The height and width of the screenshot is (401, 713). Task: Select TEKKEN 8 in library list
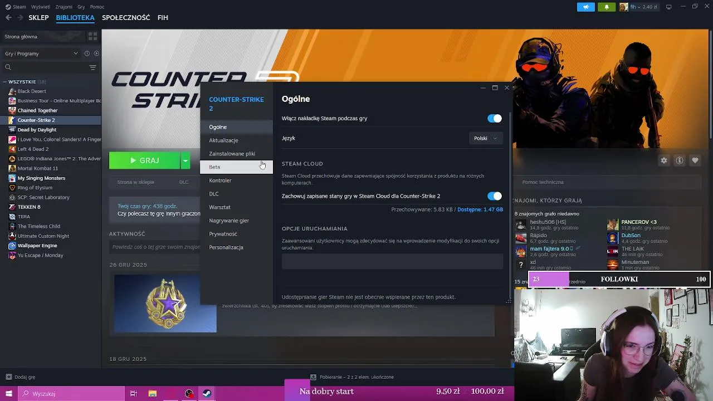[29, 207]
